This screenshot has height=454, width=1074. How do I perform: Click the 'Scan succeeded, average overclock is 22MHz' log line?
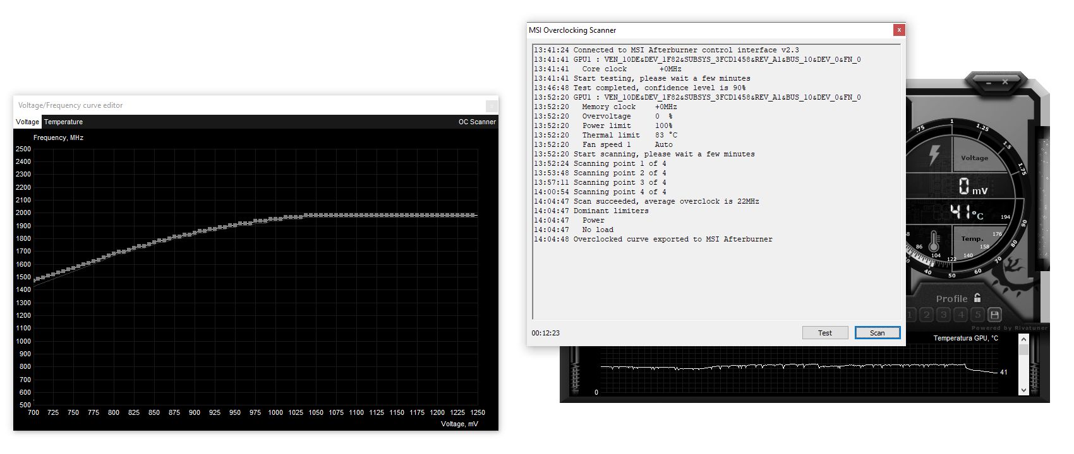(646, 201)
